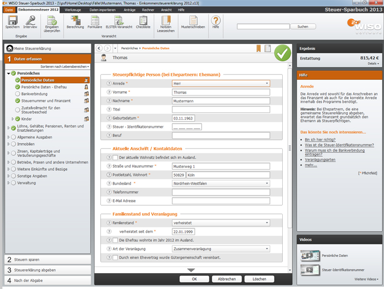Click the Immobilien status circle
Screen dimensions: 384x289
pos(13,144)
